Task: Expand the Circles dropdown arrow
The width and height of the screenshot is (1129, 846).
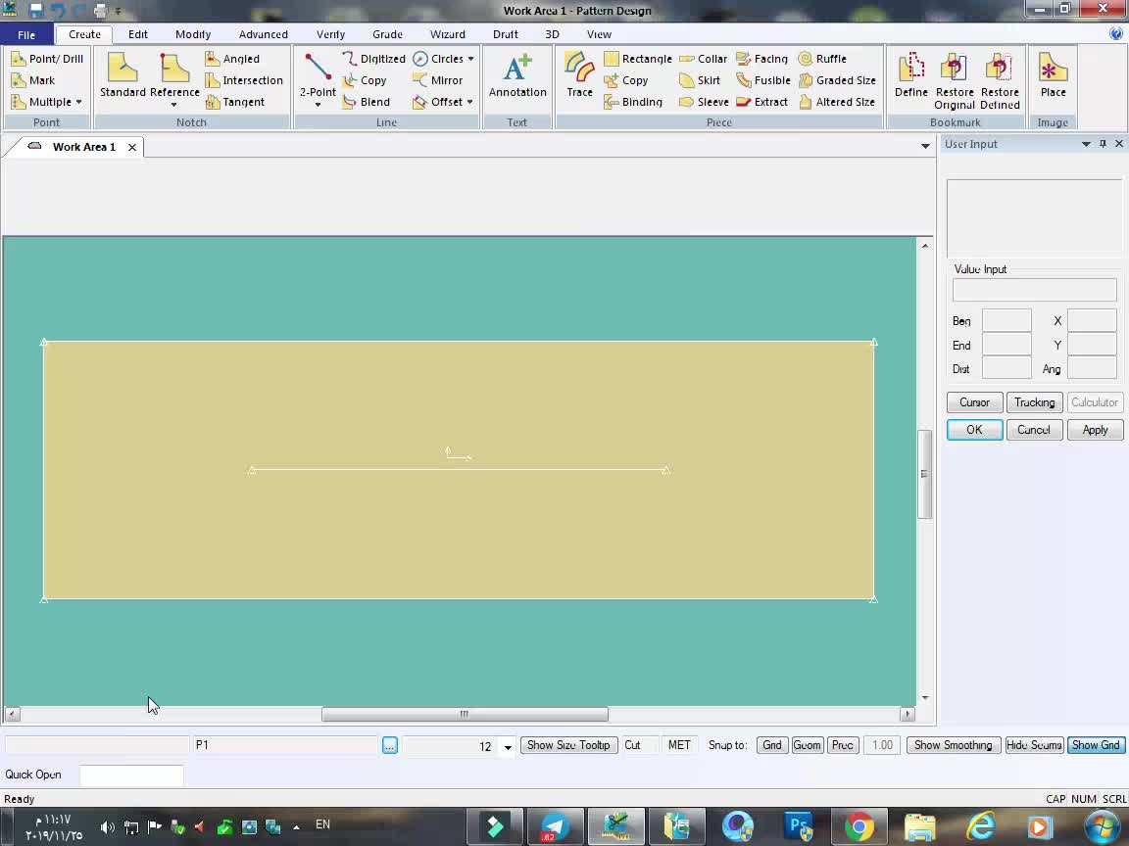Action: (x=470, y=59)
